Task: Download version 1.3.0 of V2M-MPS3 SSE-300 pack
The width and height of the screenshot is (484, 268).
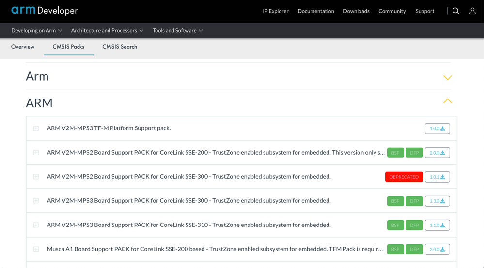Action: pyautogui.click(x=437, y=201)
